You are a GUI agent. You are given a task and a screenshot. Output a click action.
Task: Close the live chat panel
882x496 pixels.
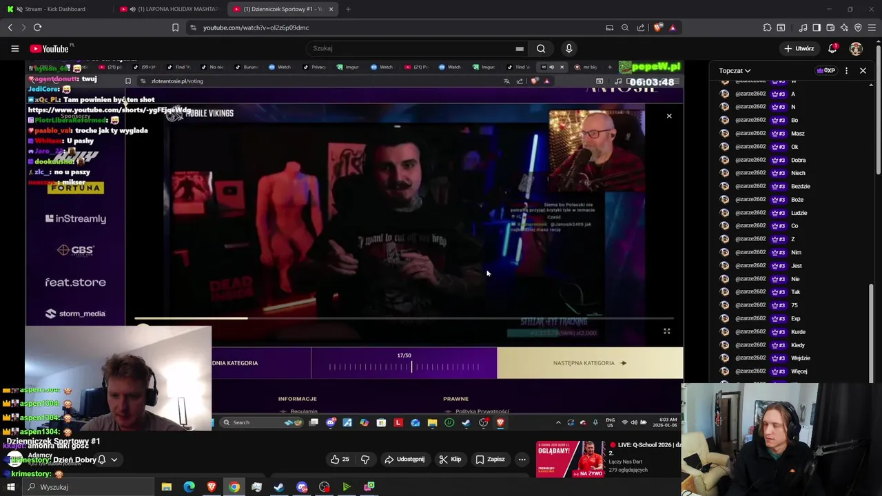click(863, 70)
